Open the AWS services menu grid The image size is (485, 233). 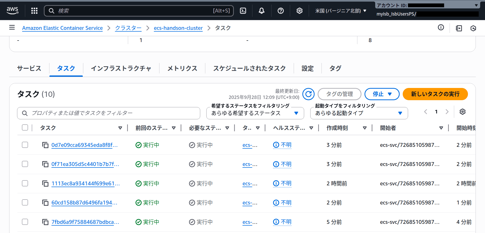coord(34,11)
